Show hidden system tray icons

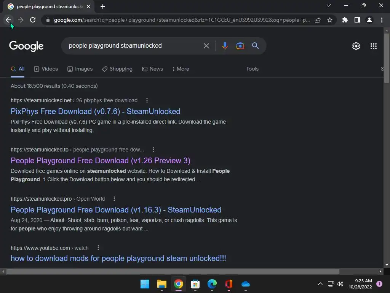[x=320, y=284]
